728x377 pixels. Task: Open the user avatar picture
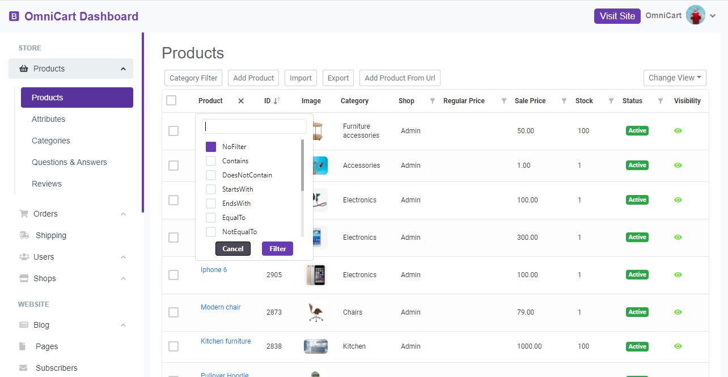point(695,15)
